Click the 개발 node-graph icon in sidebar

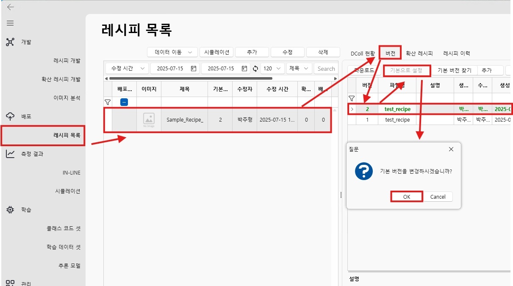(x=11, y=42)
